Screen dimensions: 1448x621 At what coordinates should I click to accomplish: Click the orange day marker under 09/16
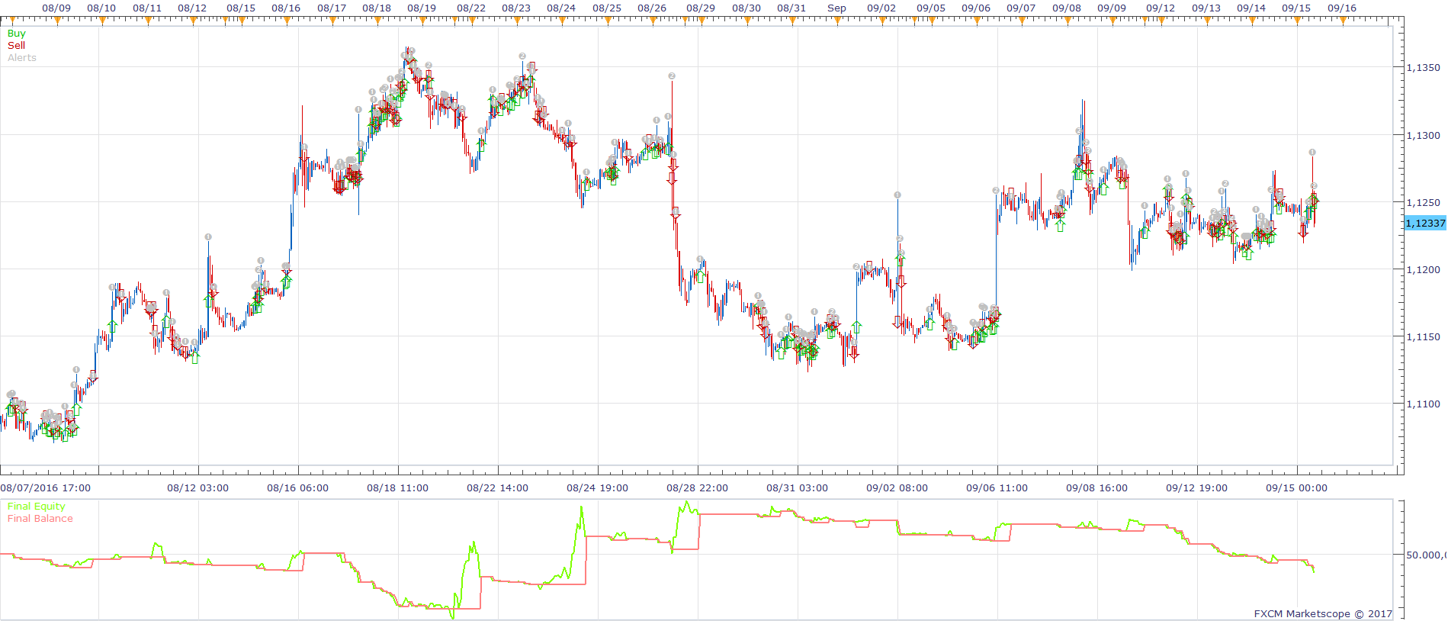[x=1343, y=21]
